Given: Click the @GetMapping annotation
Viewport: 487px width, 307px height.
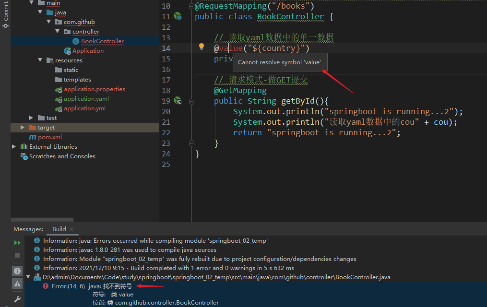Looking at the screenshot, I should pos(240,90).
